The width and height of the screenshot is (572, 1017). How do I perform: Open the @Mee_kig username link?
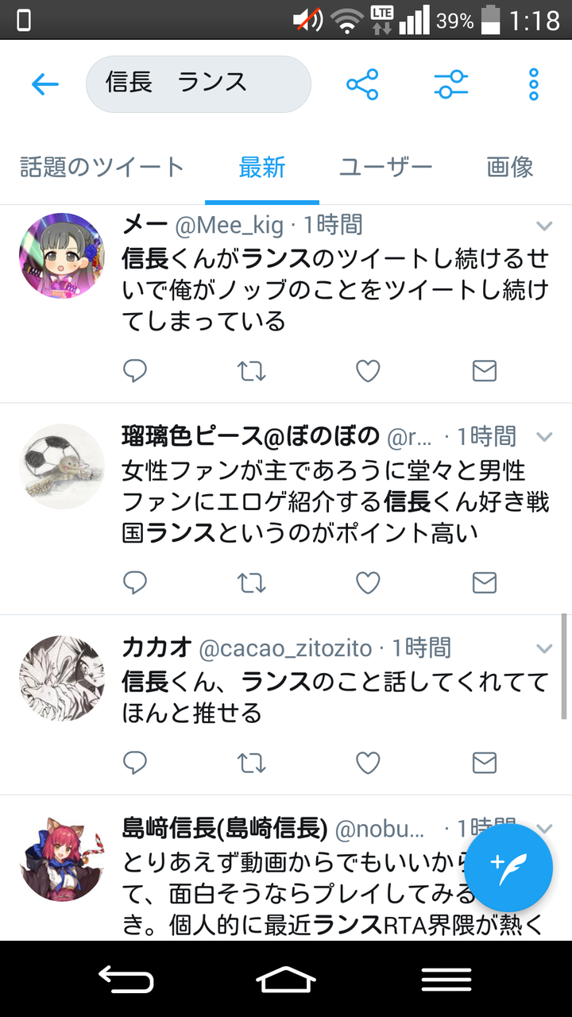(x=229, y=226)
